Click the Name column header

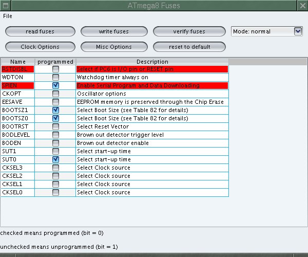point(18,62)
